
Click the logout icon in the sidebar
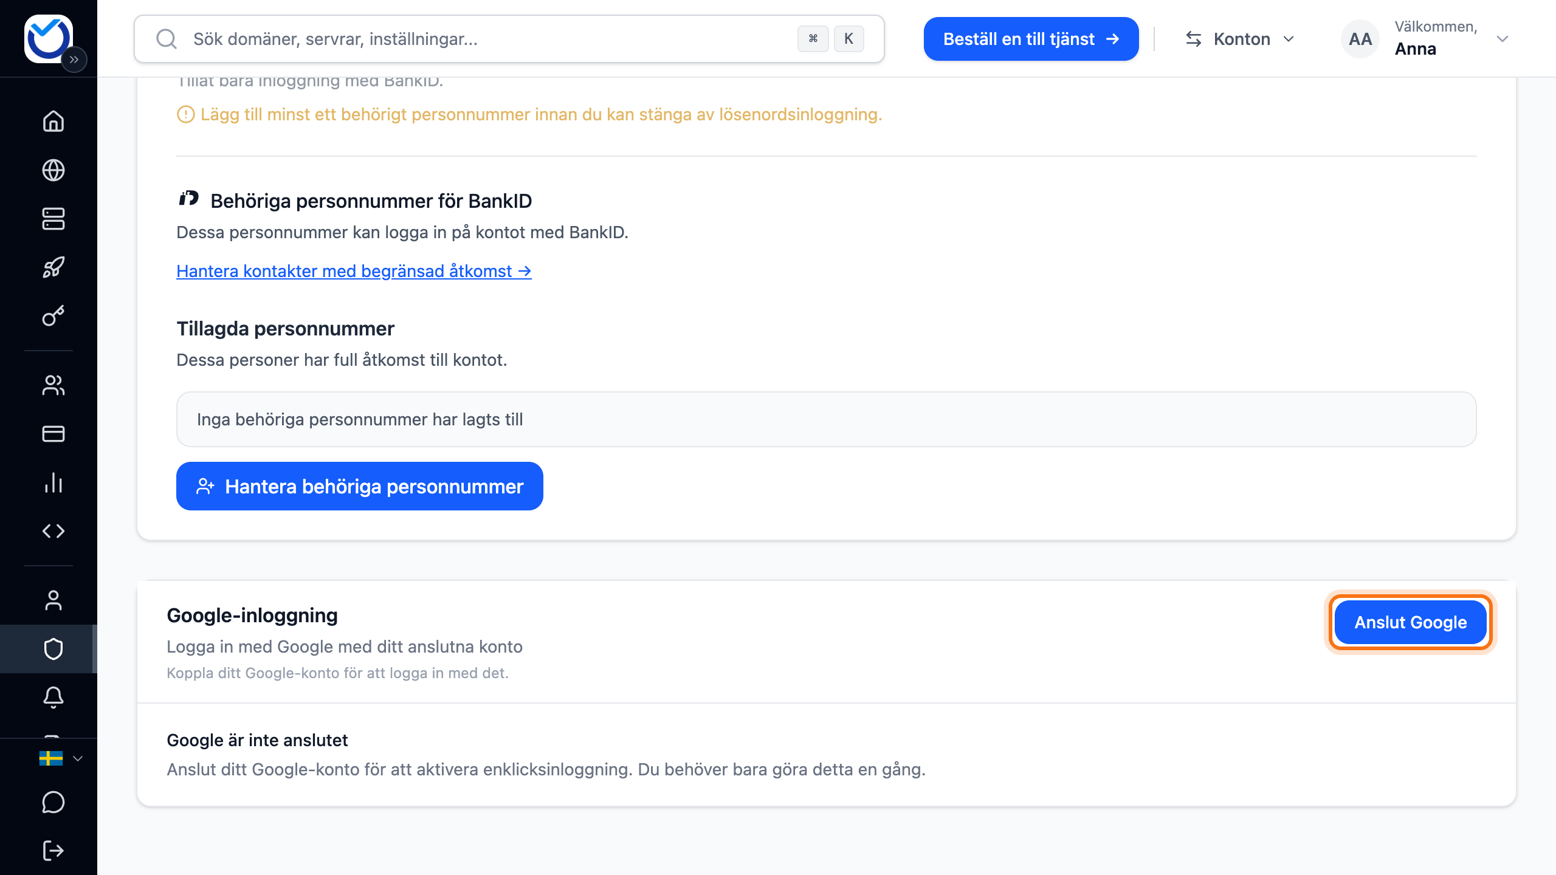(53, 851)
